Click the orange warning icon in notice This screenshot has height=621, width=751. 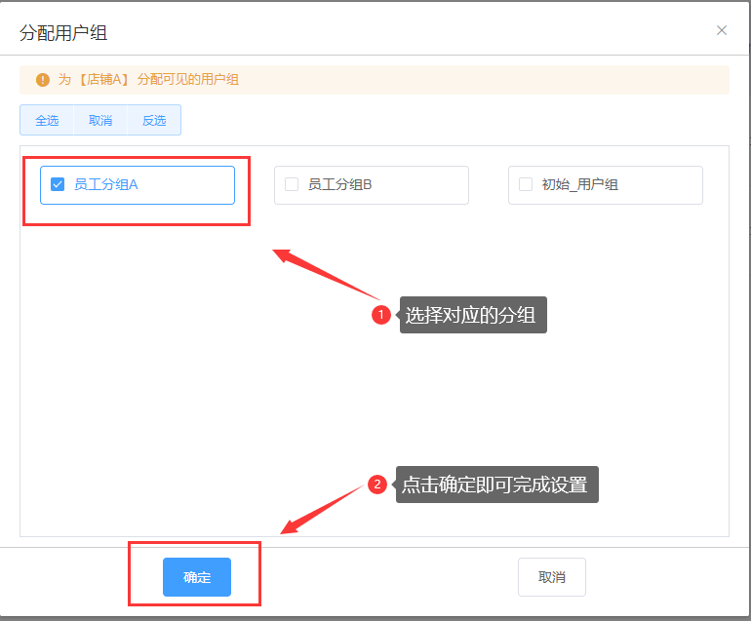[43, 80]
